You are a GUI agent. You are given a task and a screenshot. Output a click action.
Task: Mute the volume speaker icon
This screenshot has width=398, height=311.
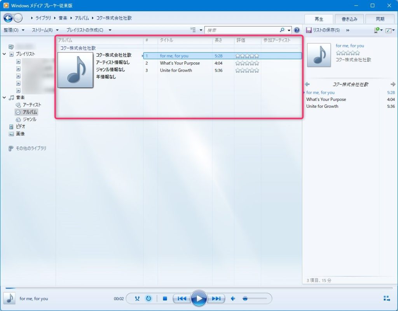233,299
